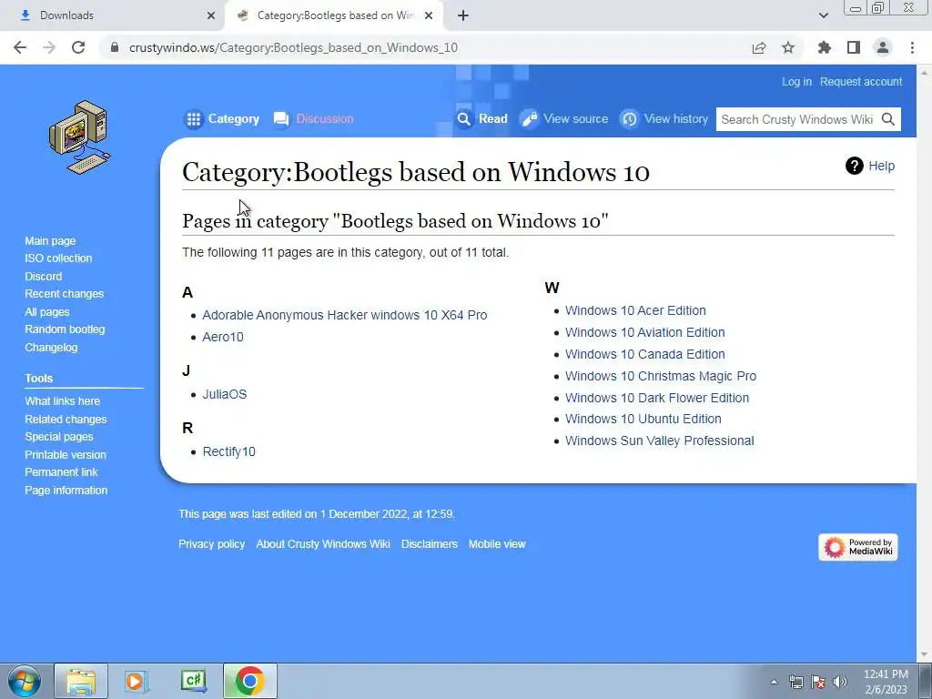Close the Downloads tab

coord(211,15)
